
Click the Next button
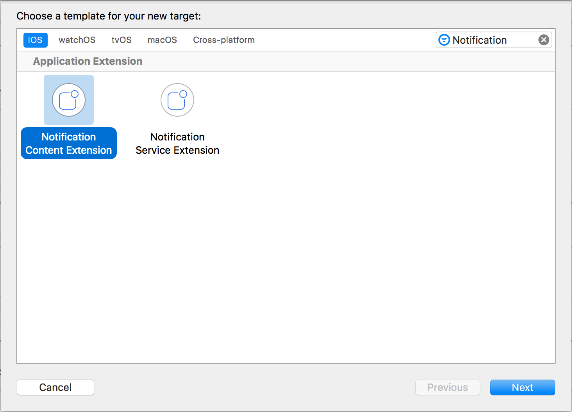(523, 387)
